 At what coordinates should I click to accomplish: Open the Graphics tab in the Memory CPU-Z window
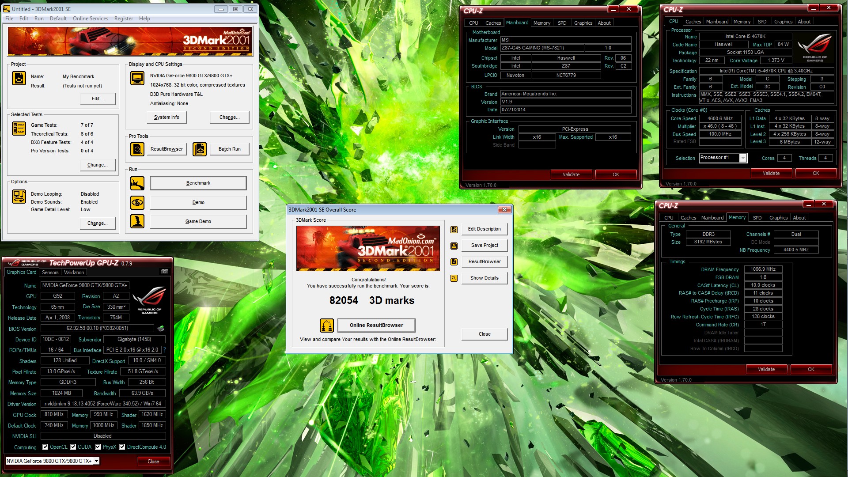(778, 218)
